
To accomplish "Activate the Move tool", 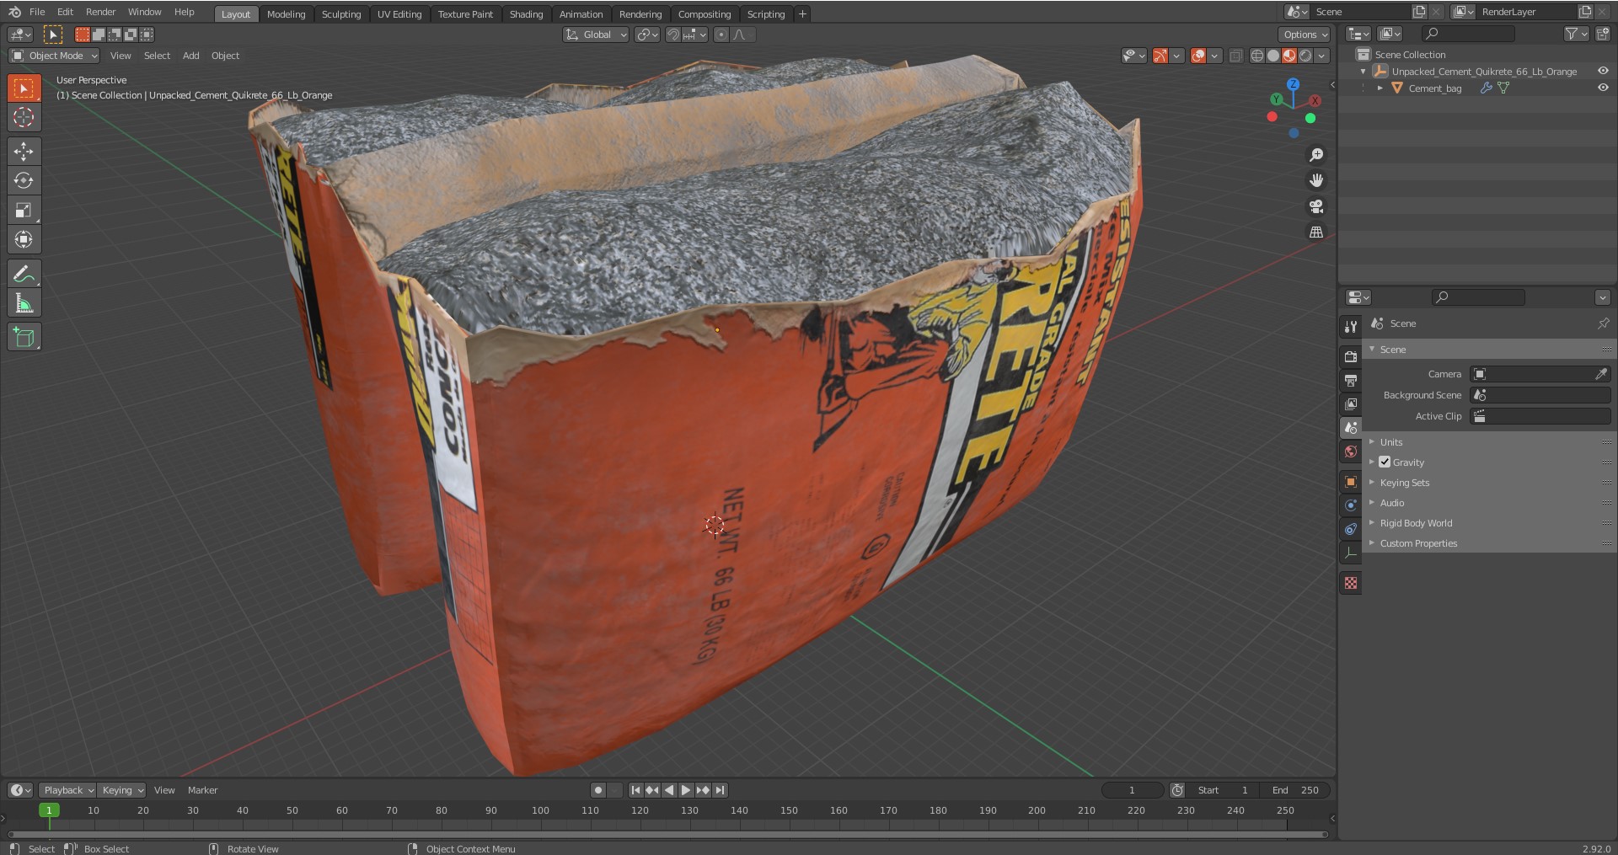I will point(24,152).
